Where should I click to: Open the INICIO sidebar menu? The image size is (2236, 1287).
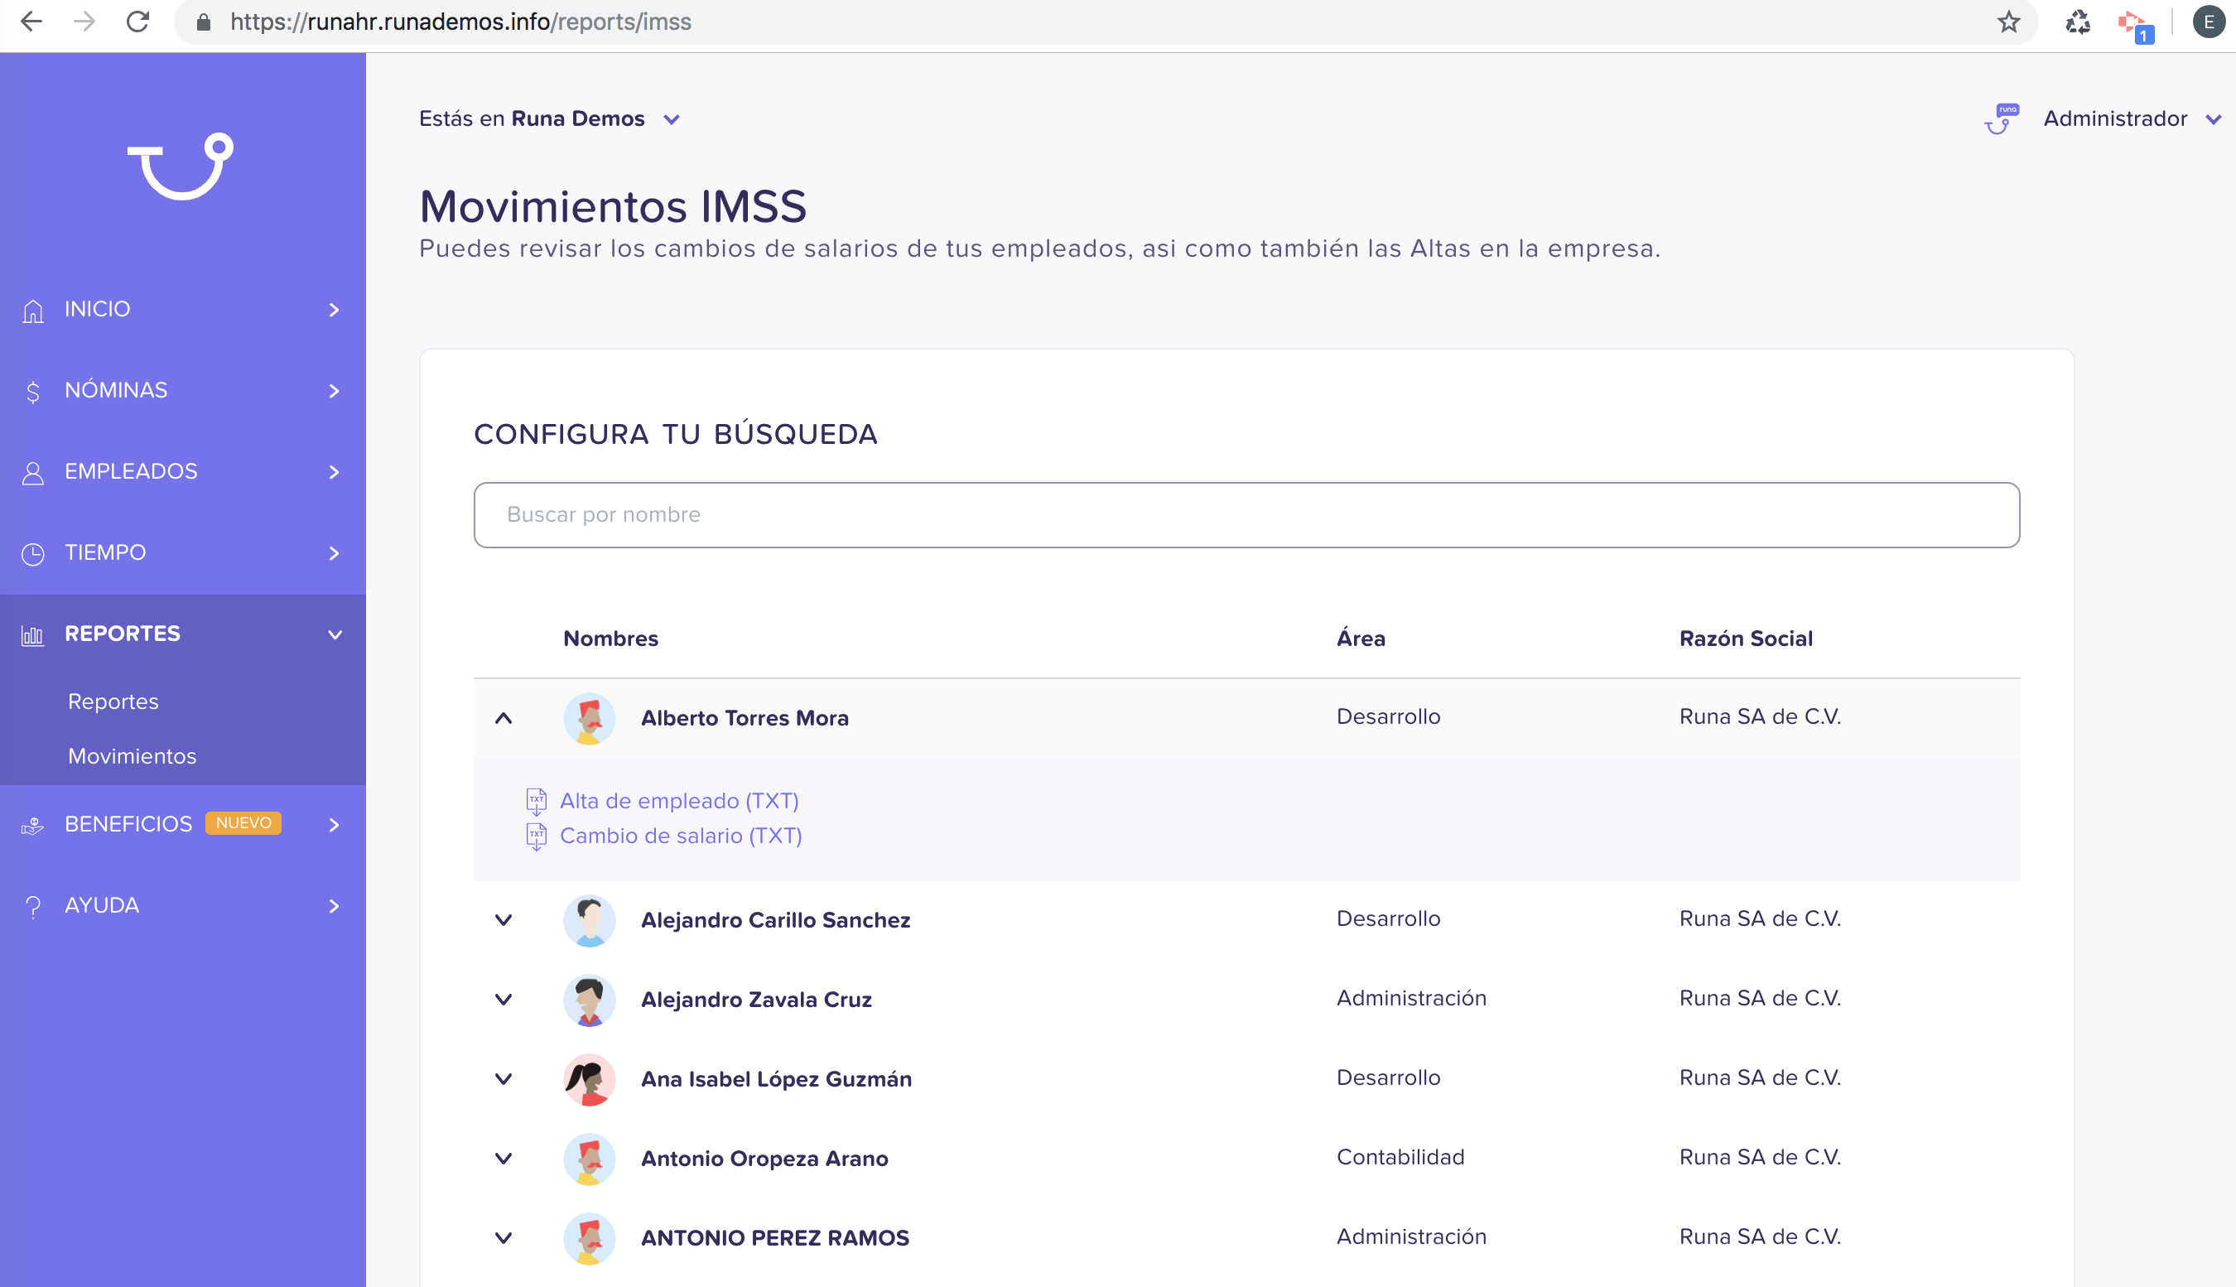[x=183, y=310]
